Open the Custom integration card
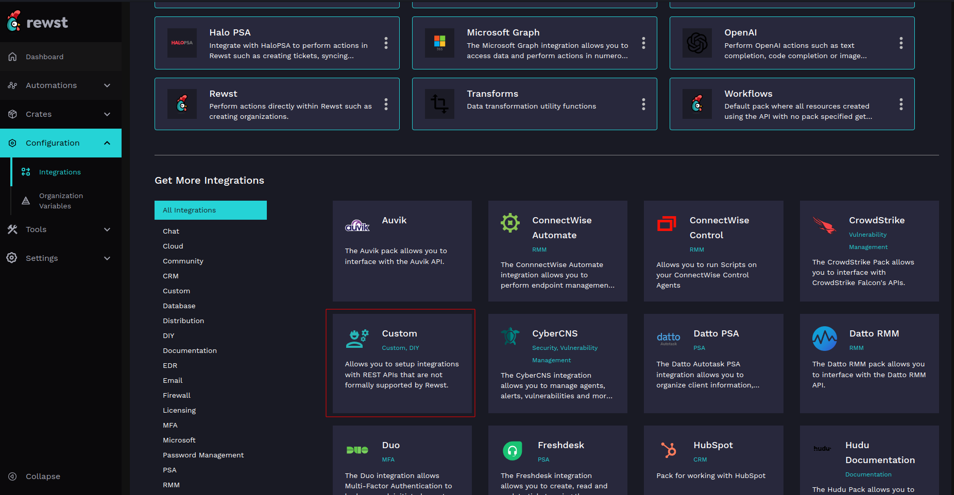Image resolution: width=954 pixels, height=495 pixels. [x=401, y=363]
